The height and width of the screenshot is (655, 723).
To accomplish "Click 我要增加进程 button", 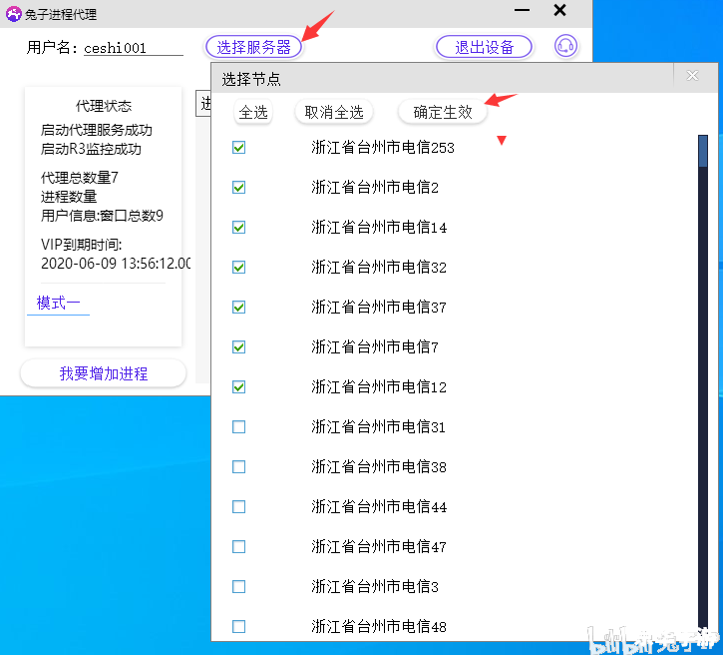I will (104, 373).
